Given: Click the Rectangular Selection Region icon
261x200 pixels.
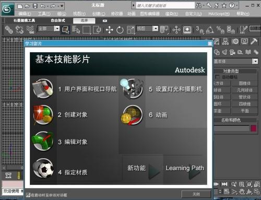Looking at the screenshot, I should click(87, 30).
